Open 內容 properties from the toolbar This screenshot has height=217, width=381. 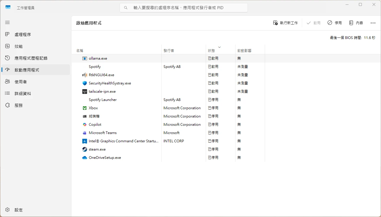pyautogui.click(x=356, y=23)
